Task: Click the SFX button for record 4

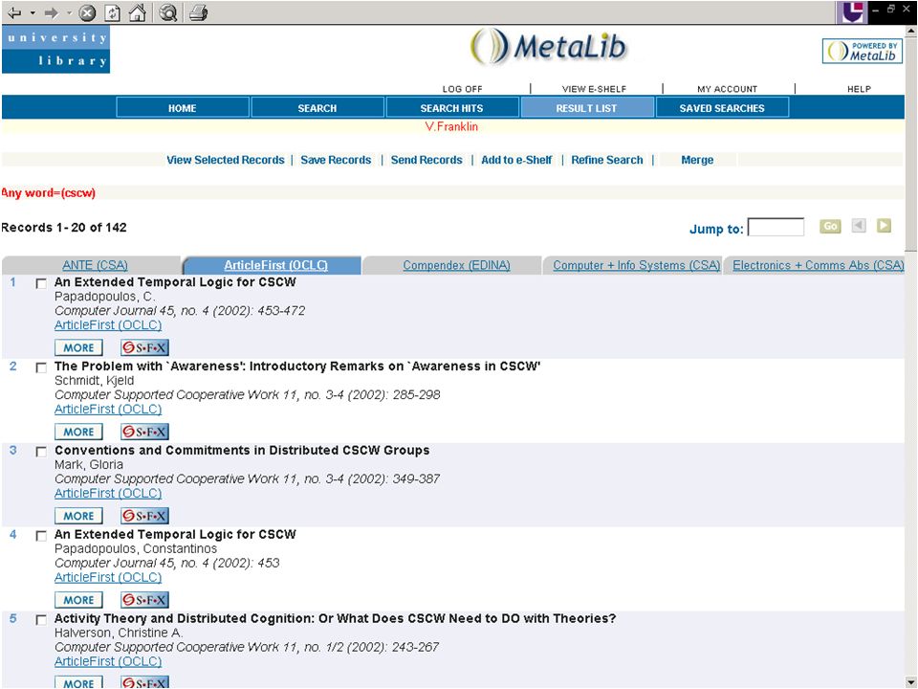Action: [144, 600]
